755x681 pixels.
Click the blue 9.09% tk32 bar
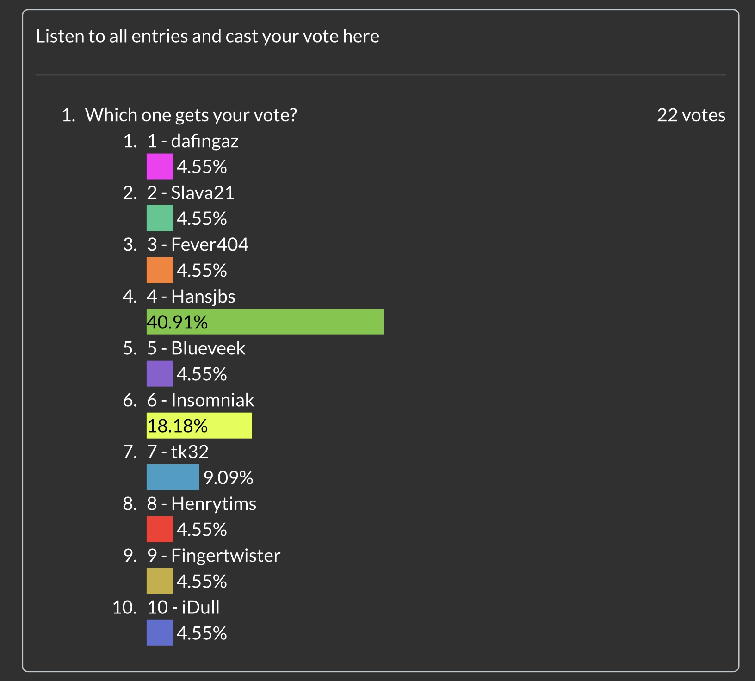pos(173,477)
